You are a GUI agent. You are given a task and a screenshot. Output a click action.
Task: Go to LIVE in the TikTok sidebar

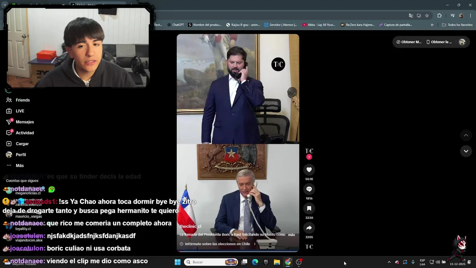15,111
